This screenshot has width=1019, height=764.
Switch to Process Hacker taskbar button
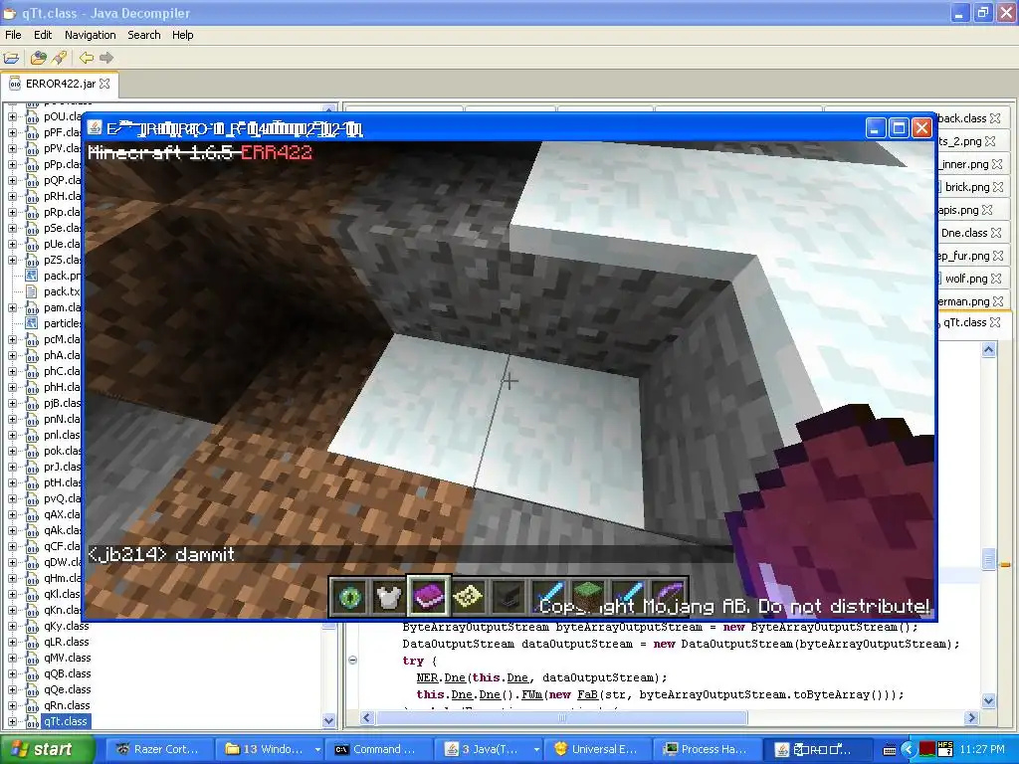[x=708, y=749]
